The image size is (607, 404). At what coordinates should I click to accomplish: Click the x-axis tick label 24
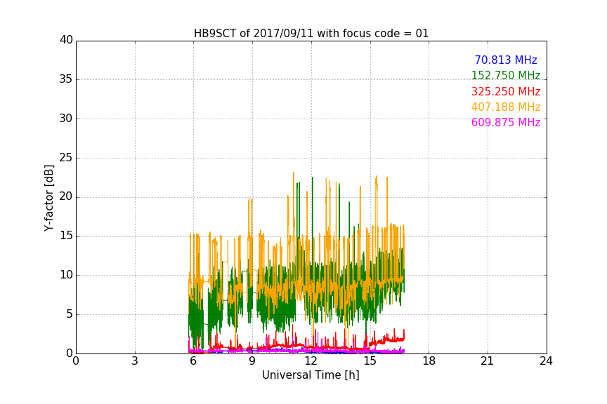point(546,361)
